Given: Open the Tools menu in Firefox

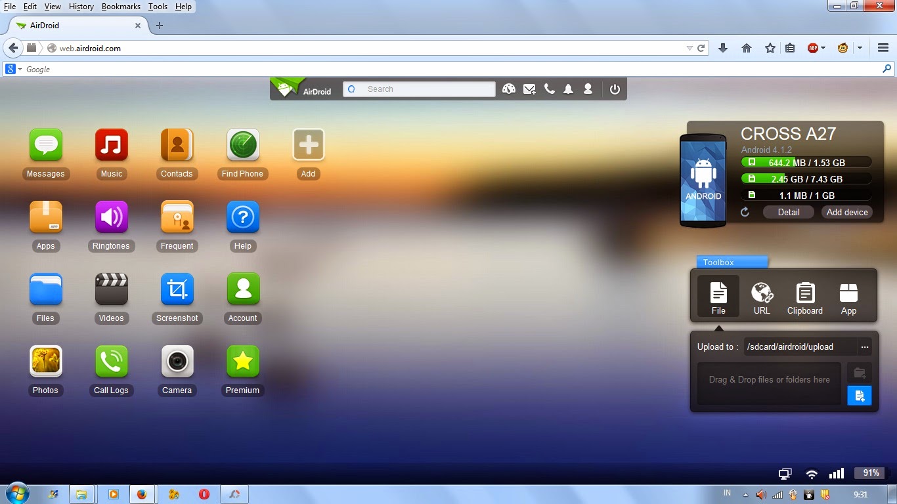Looking at the screenshot, I should click(x=158, y=7).
